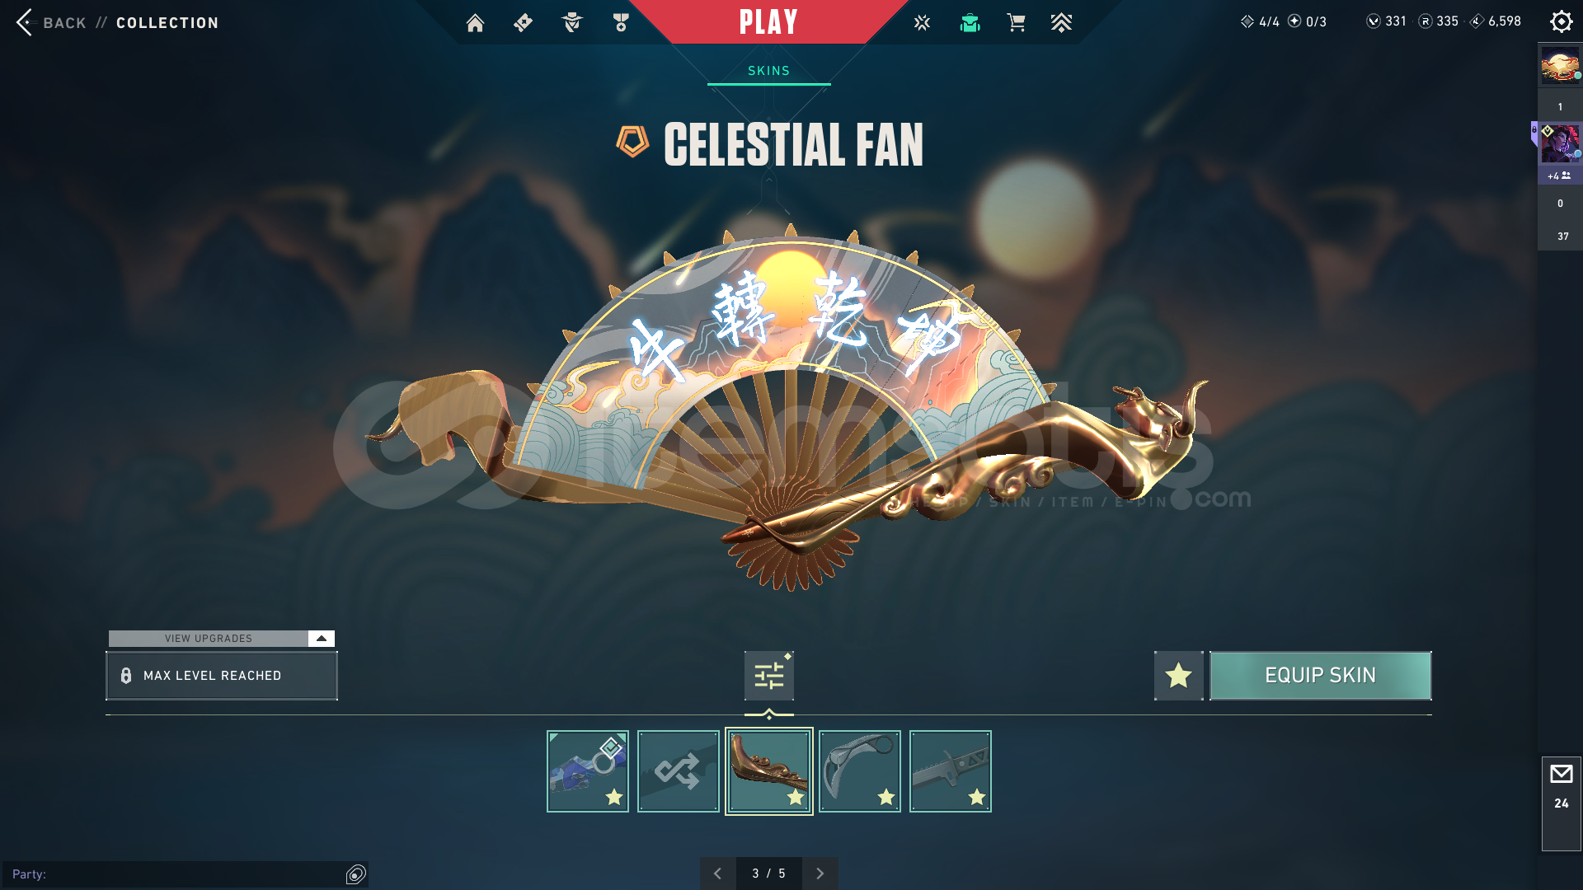Select the karambit knife skin thumbnail
This screenshot has width=1583, height=890.
coord(859,771)
